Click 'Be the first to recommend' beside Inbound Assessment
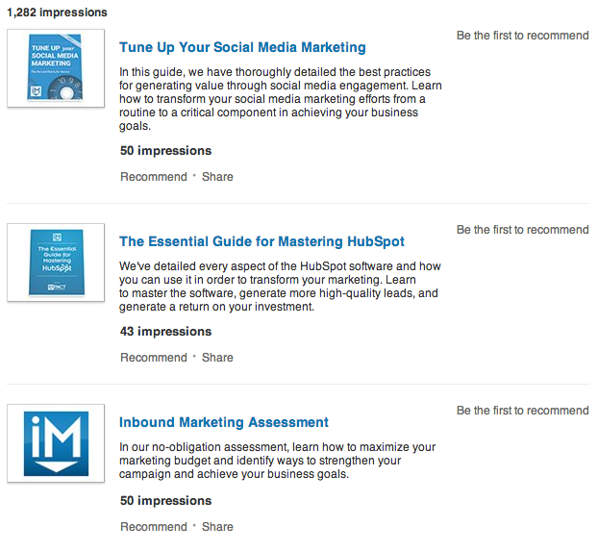Viewport: 598px width, 551px height. 522,411
